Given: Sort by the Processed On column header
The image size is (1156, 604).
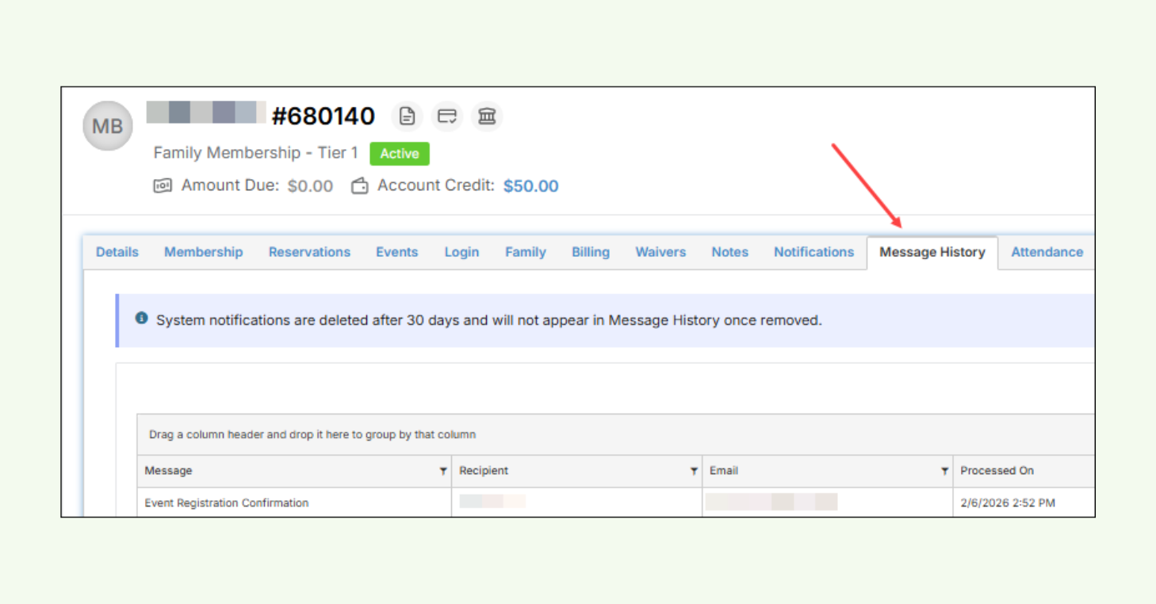Looking at the screenshot, I should (x=997, y=470).
